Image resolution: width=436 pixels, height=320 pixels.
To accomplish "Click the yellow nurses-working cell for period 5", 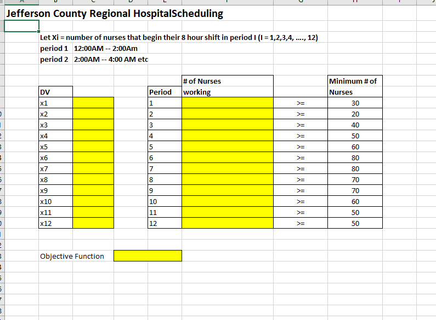I will point(228,147).
